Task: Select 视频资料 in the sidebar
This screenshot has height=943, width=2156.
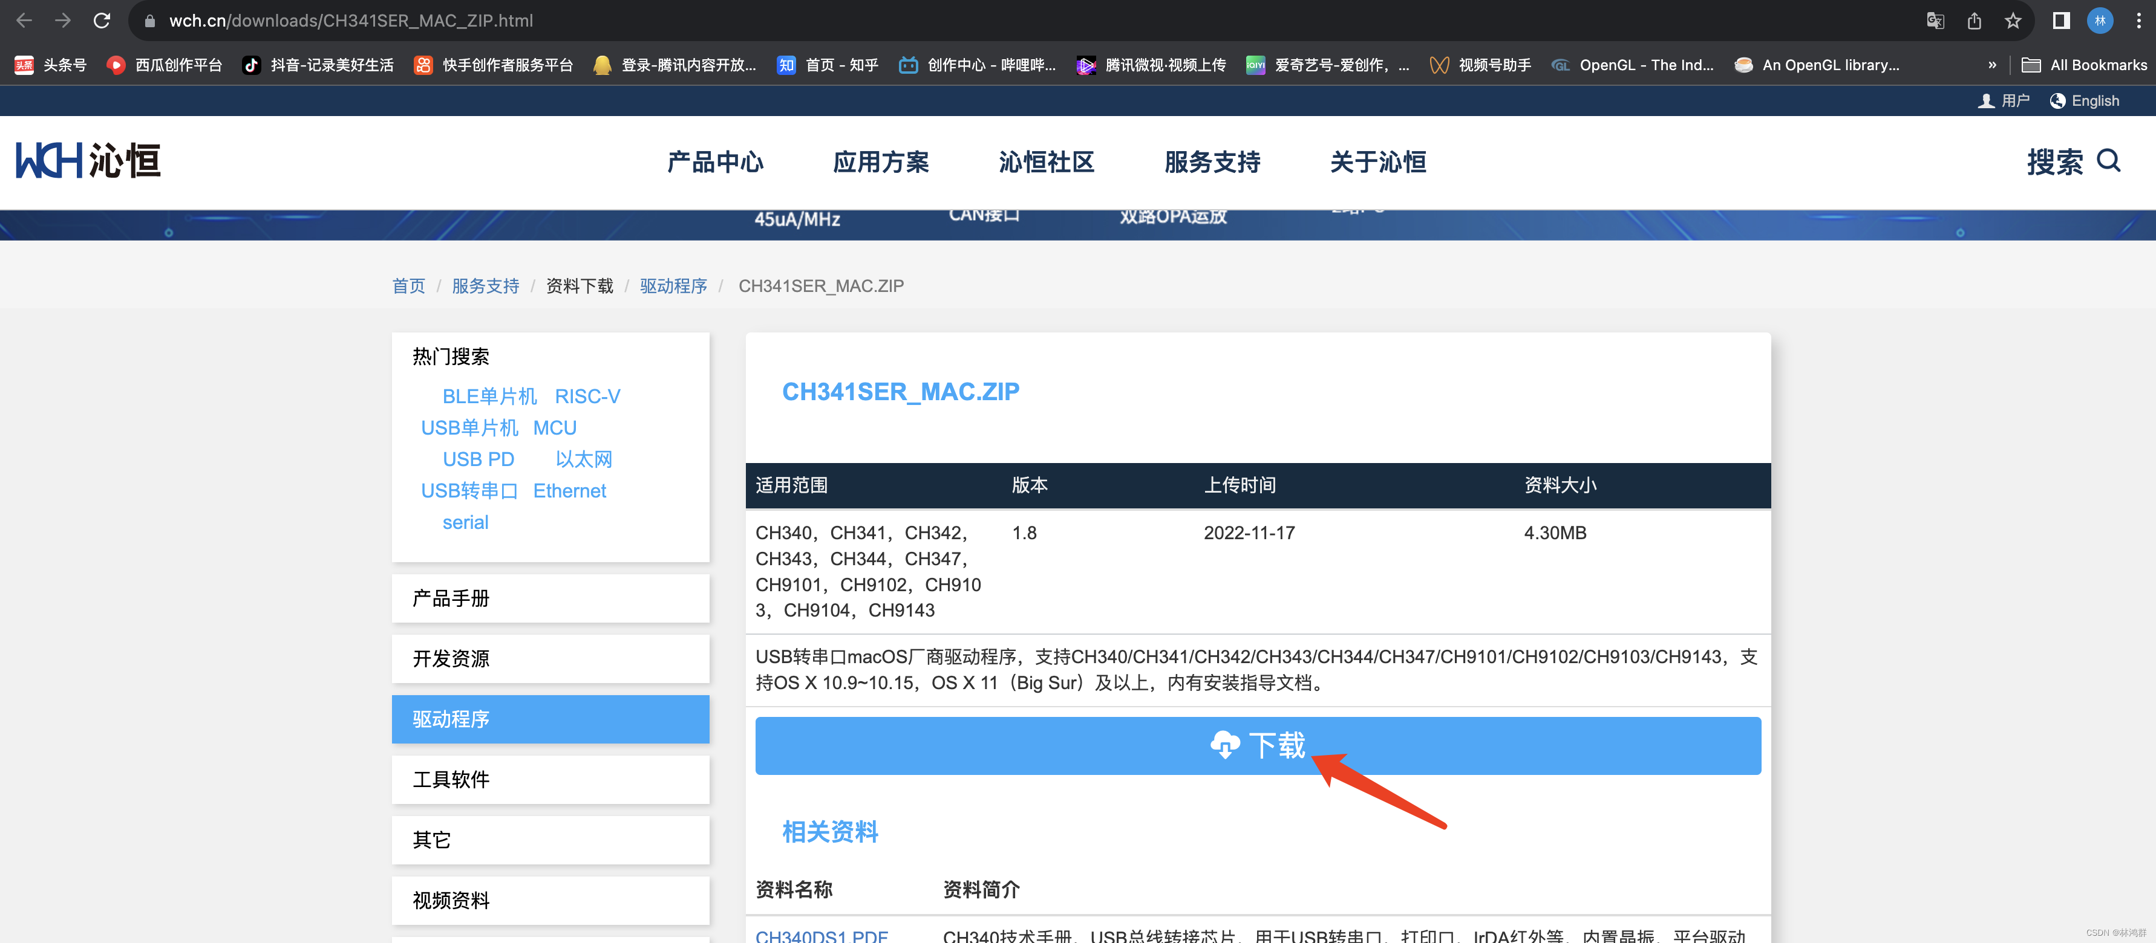Action: pos(550,900)
